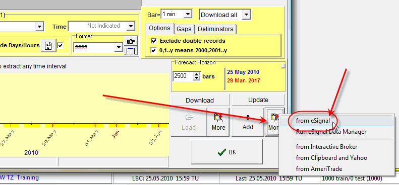Open the calendar grid icon below Format

point(131,50)
